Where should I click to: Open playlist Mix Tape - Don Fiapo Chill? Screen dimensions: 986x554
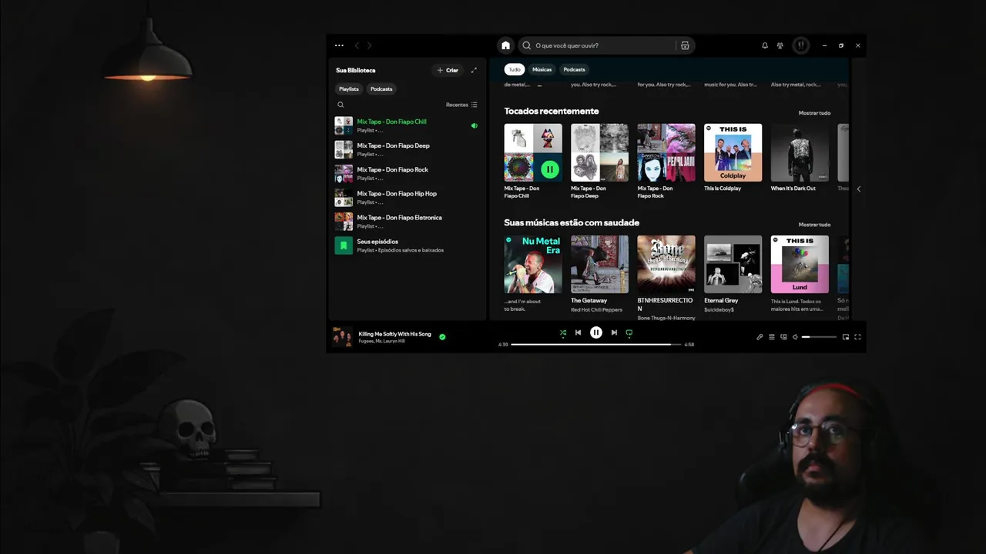pyautogui.click(x=406, y=125)
